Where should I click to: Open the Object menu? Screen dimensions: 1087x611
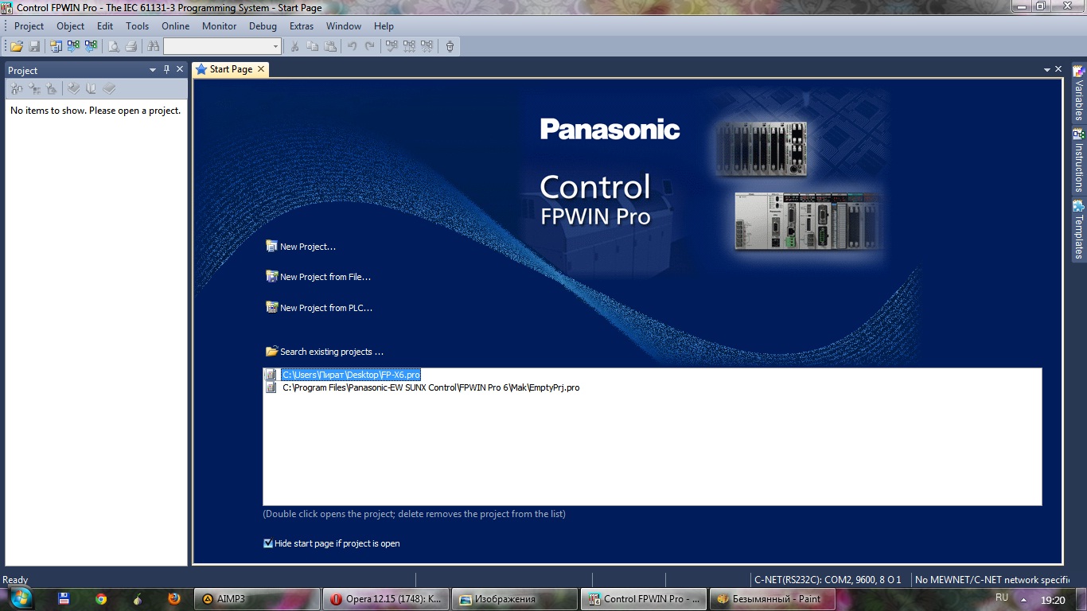pyautogui.click(x=70, y=25)
